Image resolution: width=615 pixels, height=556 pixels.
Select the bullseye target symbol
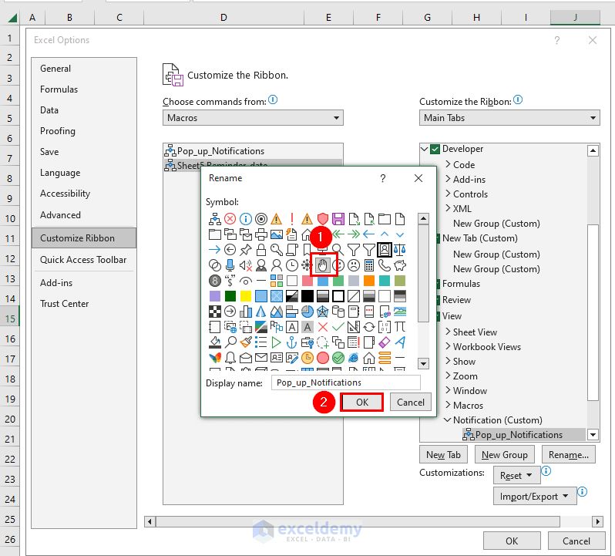pyautogui.click(x=260, y=219)
